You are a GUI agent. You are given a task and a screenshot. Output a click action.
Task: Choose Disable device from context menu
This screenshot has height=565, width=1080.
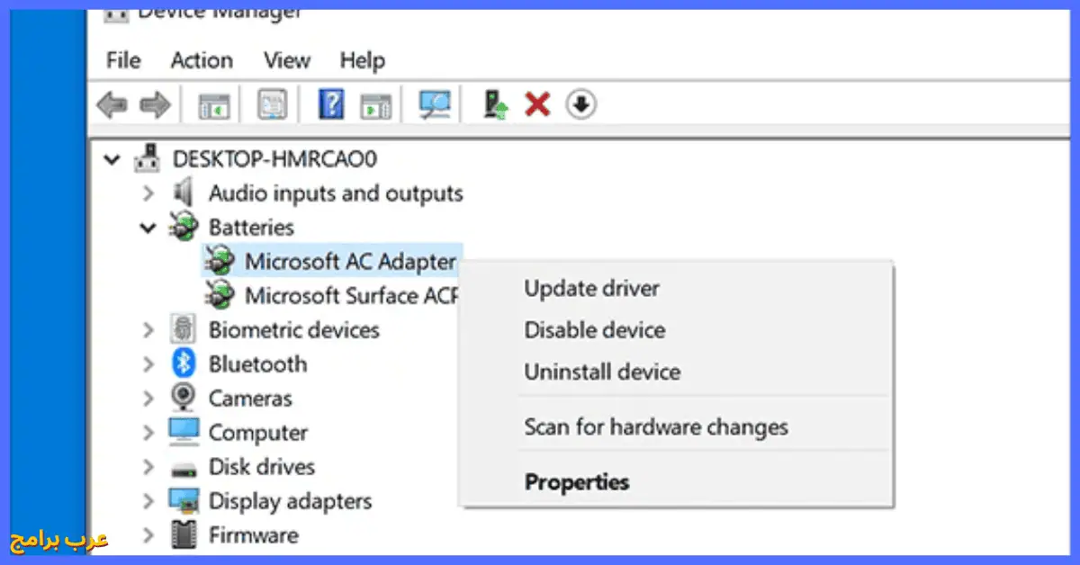[595, 330]
